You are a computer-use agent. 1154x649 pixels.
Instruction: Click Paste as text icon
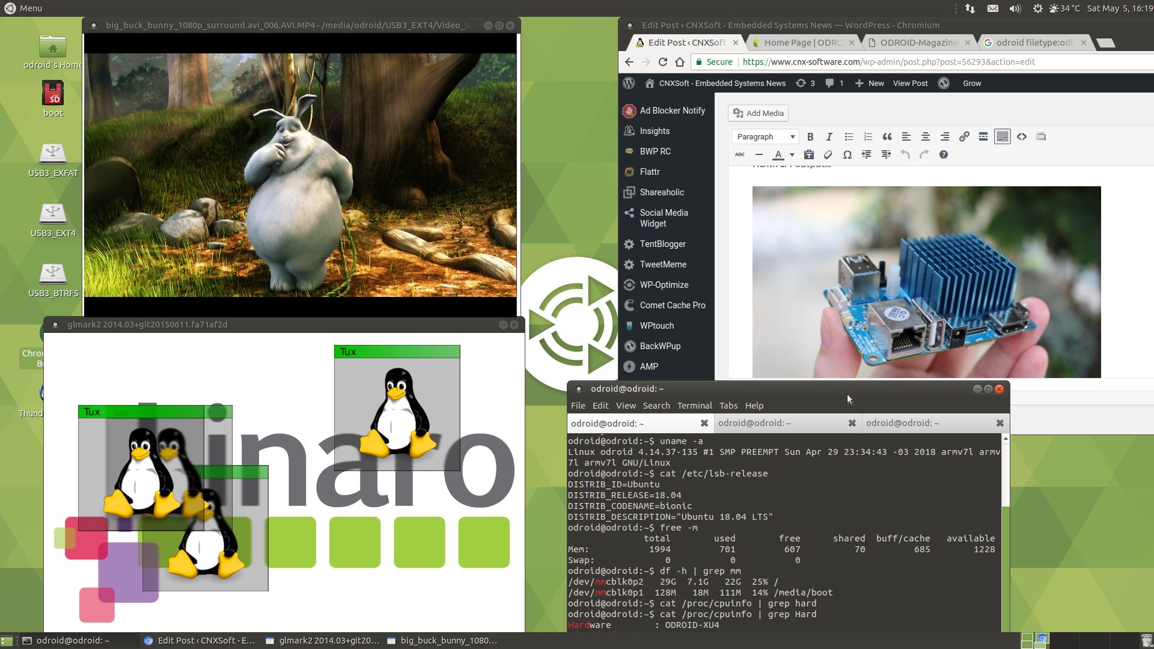point(809,155)
